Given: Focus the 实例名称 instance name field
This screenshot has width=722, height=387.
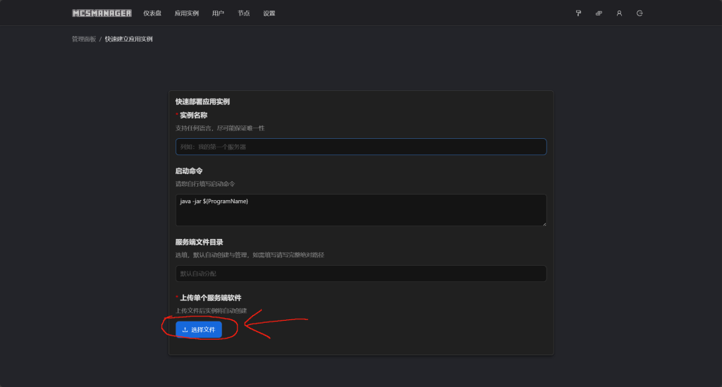Looking at the screenshot, I should pos(361,147).
